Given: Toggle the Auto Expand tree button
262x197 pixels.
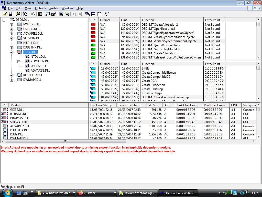Looking at the screenshot, I should click(25, 14).
